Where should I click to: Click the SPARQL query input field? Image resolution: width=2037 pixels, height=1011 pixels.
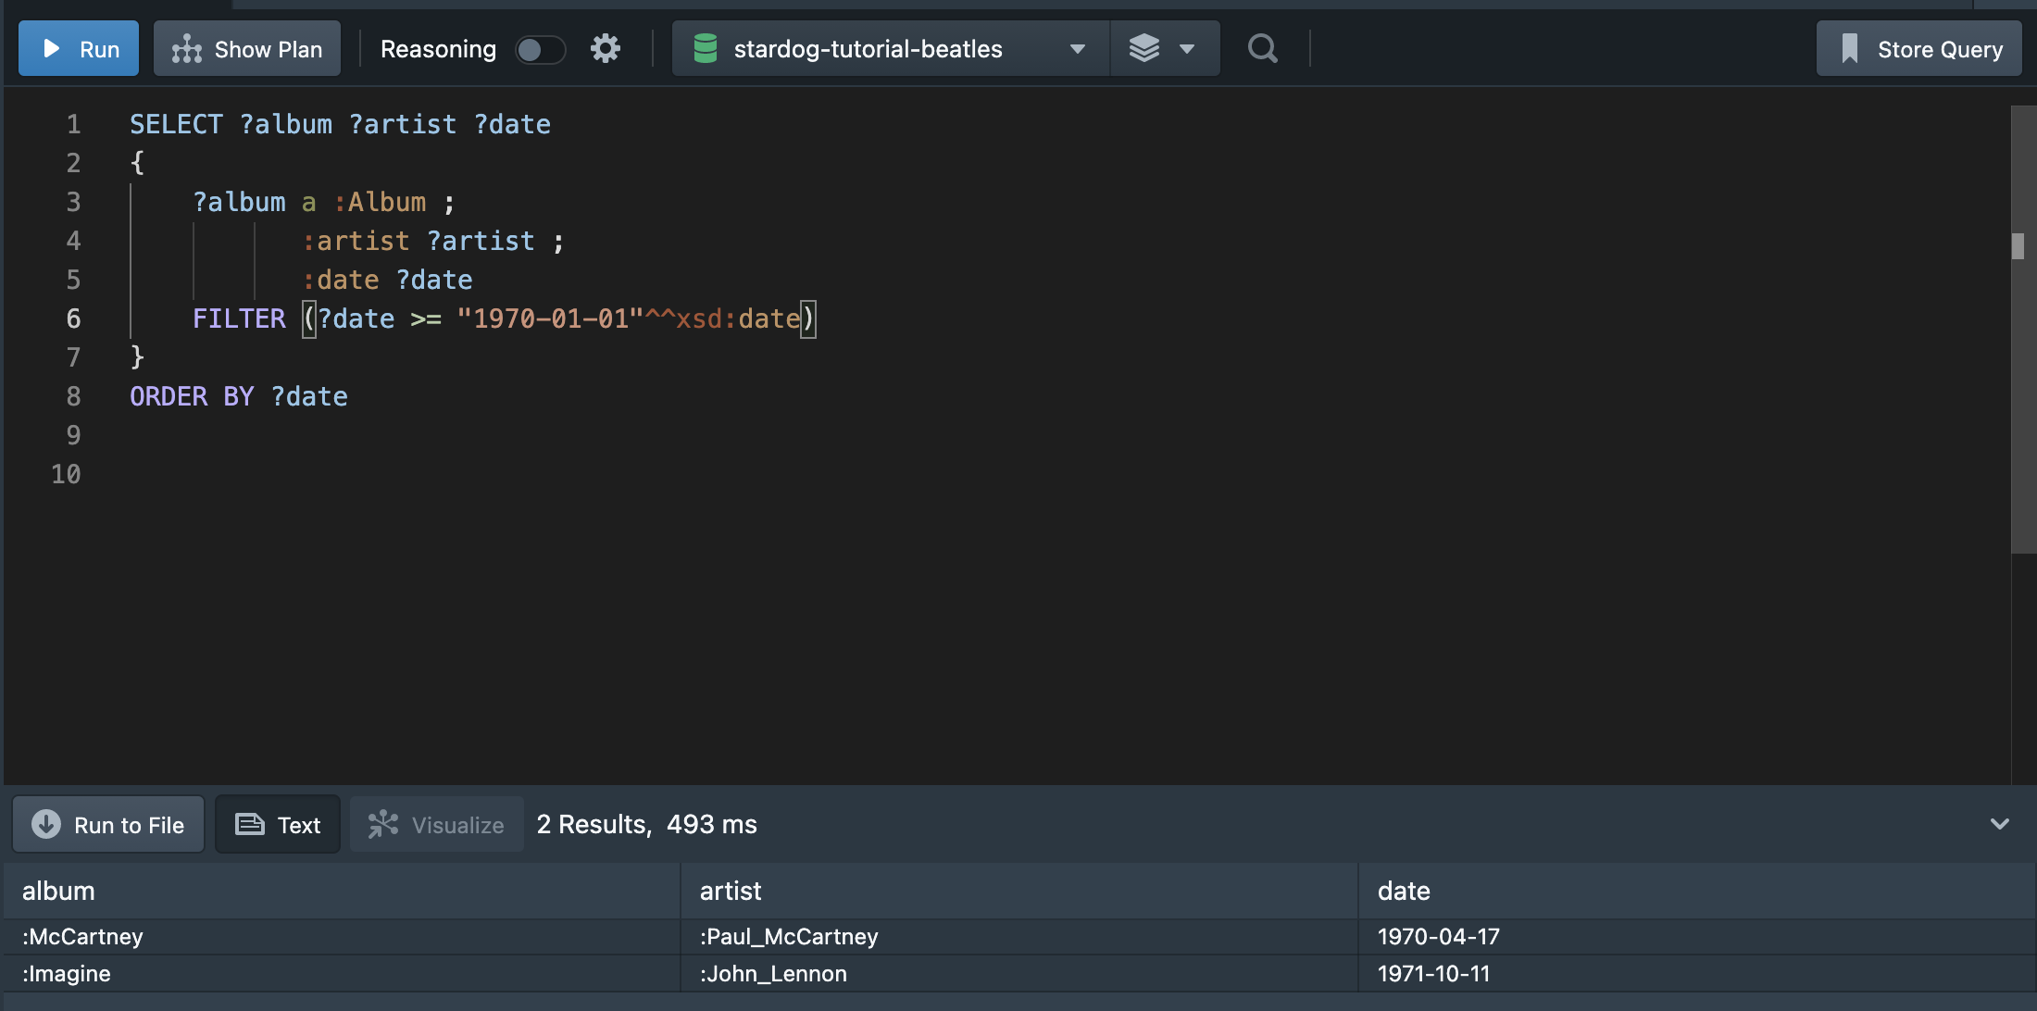click(x=1018, y=441)
